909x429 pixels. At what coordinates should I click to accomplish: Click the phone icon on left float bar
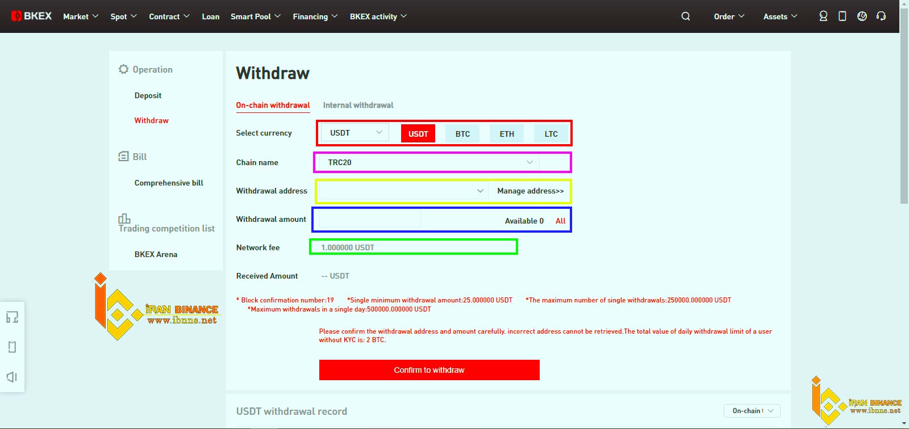point(12,347)
